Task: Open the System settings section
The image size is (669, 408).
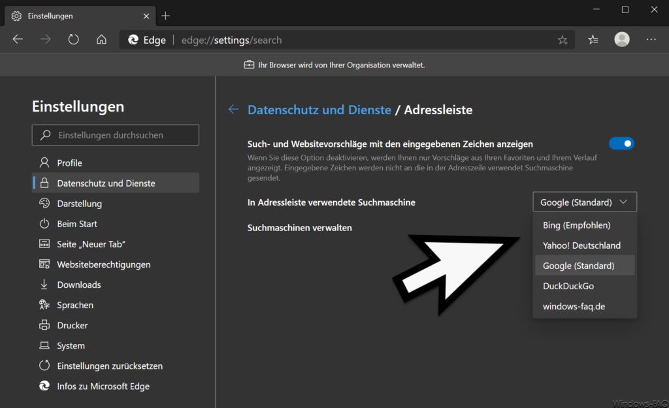Action: coord(116,346)
